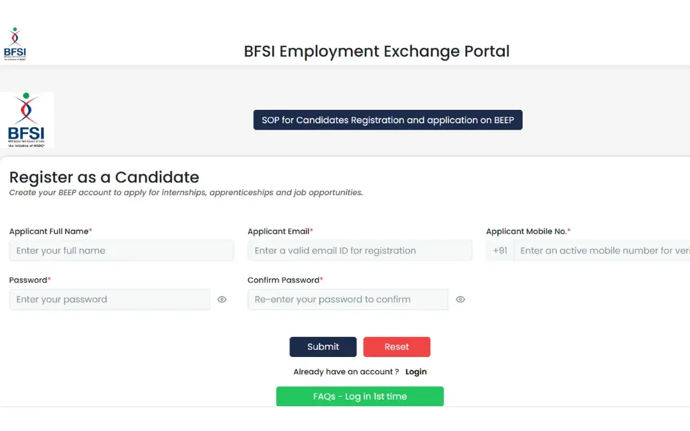Screen dimensions: 690x431
Task: Click the +91 country code prefix
Action: pyautogui.click(x=500, y=250)
